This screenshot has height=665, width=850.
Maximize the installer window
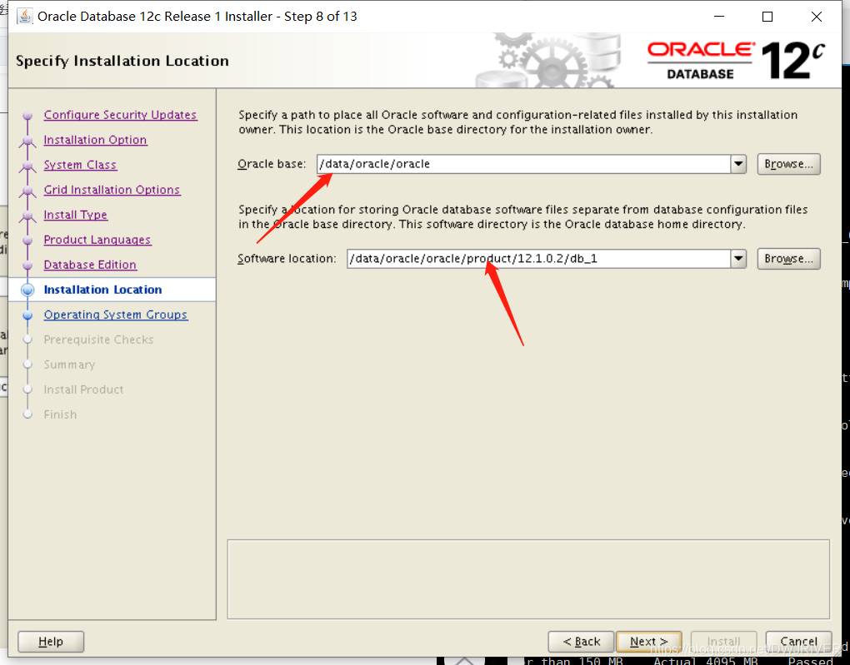(767, 17)
